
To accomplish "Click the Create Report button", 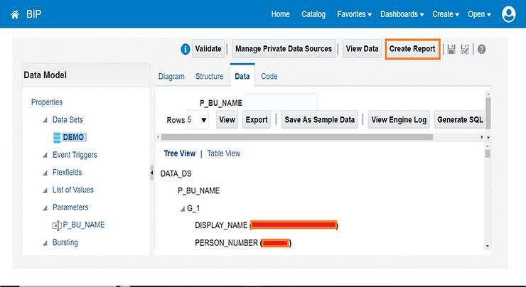I will [x=412, y=49].
